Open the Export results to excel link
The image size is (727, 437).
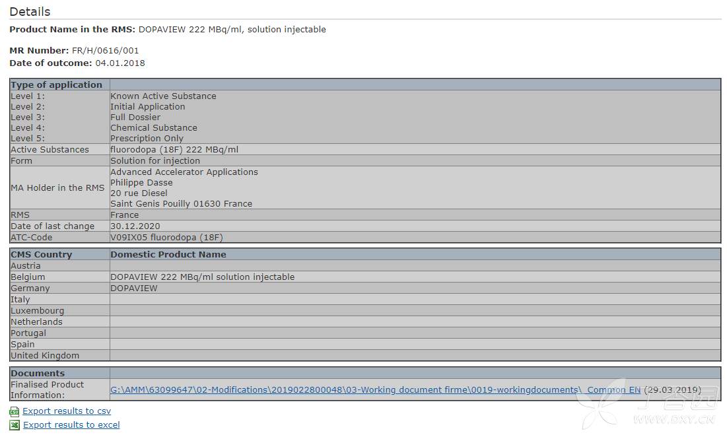[x=71, y=425]
